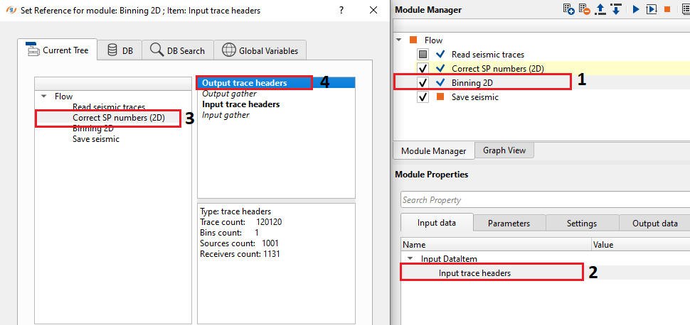Open the Graph View tab

click(x=504, y=150)
